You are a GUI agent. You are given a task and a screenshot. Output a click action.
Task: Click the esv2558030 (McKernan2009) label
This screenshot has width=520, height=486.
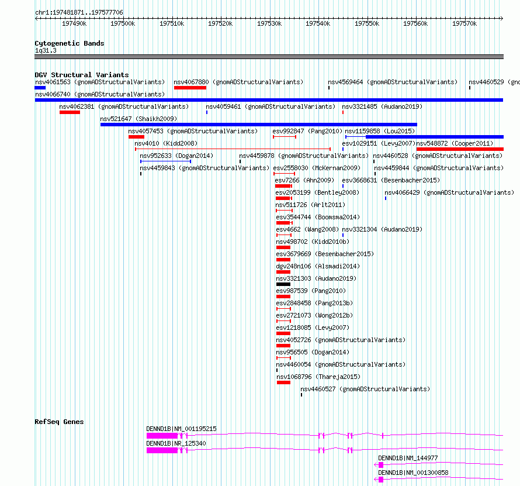317,168
